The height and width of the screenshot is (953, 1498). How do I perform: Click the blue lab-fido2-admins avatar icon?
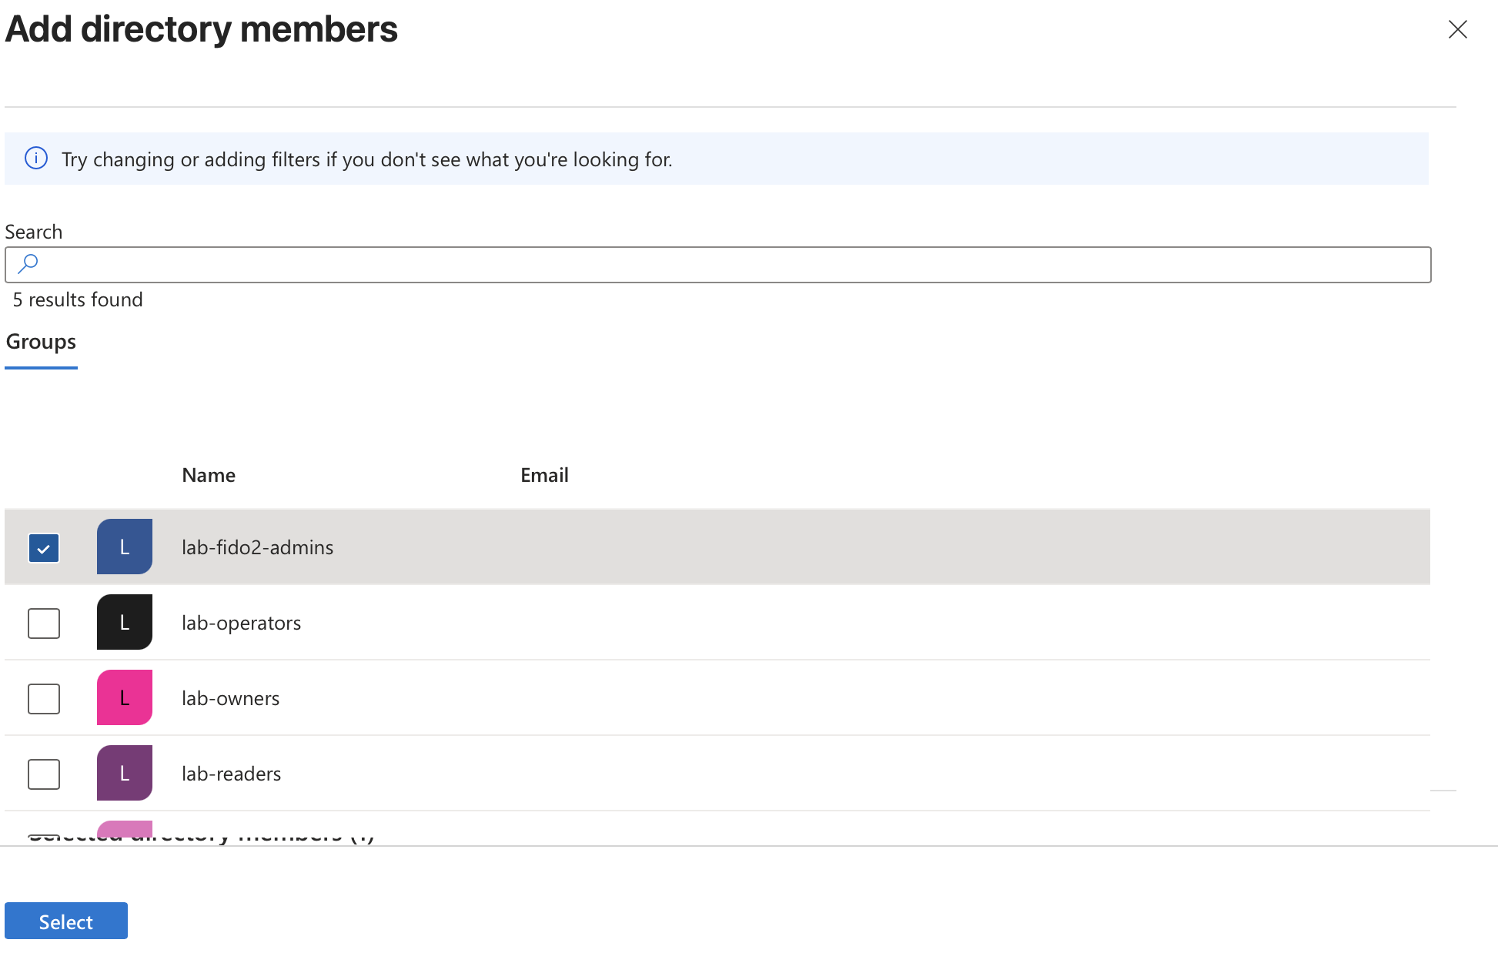(125, 547)
